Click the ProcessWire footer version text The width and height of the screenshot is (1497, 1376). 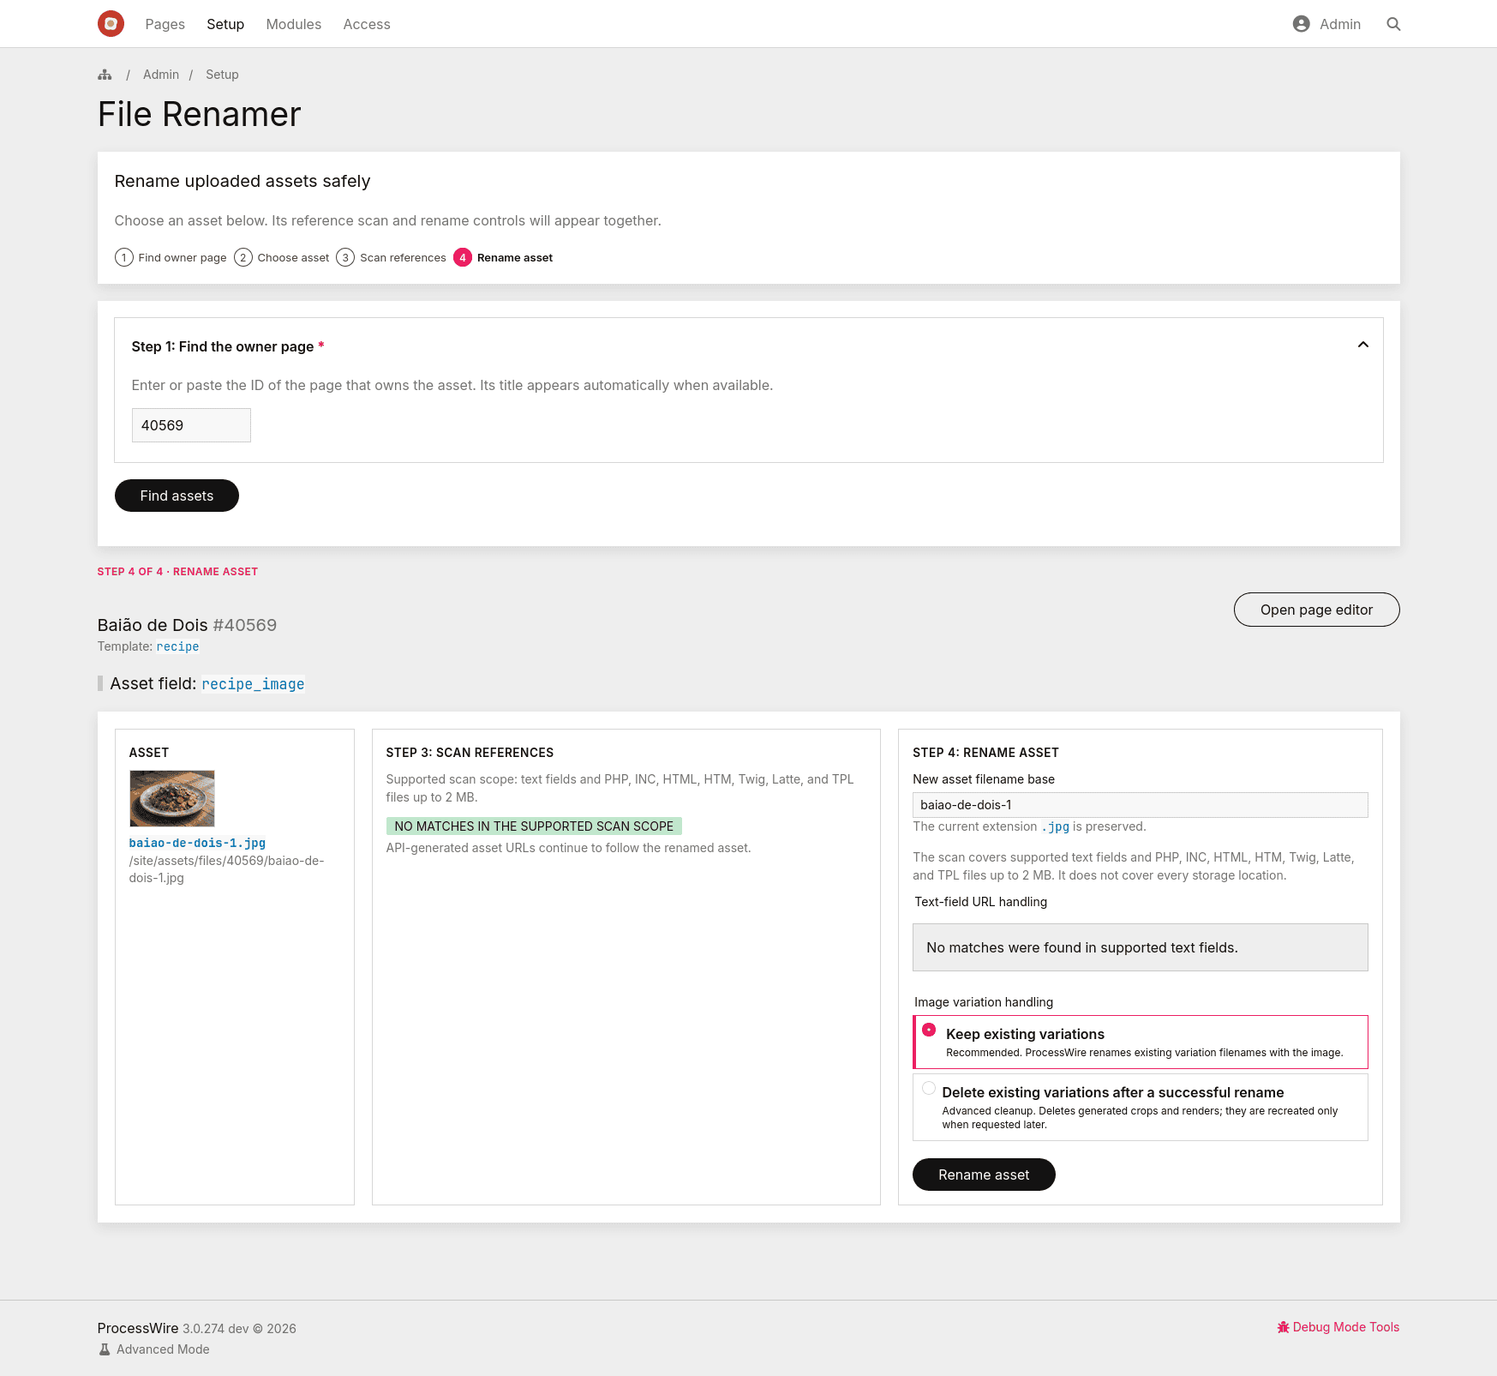pos(196,1328)
